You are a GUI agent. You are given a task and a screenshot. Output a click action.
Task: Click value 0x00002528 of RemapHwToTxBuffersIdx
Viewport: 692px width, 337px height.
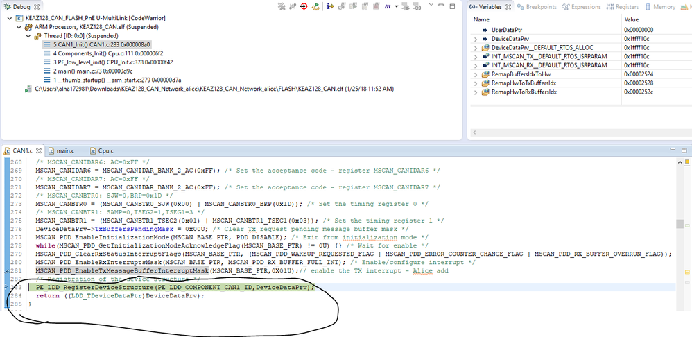[638, 83]
